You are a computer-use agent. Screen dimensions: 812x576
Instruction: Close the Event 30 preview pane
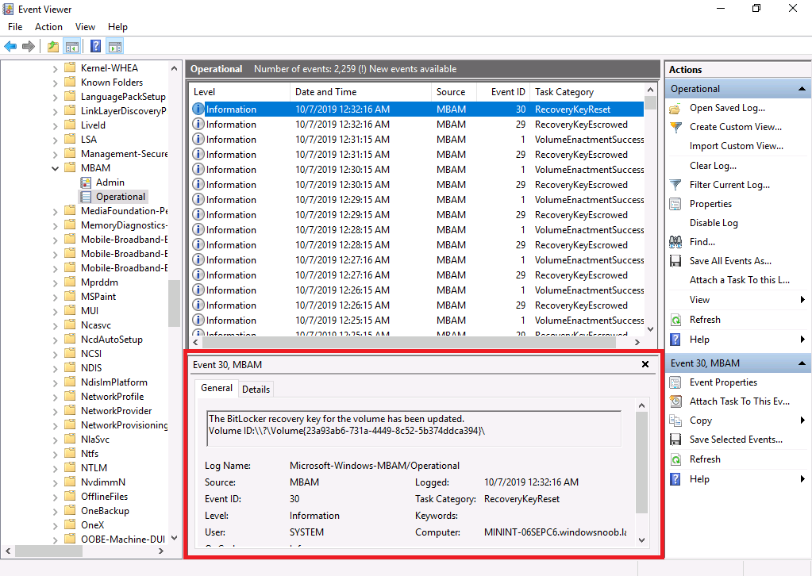[x=645, y=364]
